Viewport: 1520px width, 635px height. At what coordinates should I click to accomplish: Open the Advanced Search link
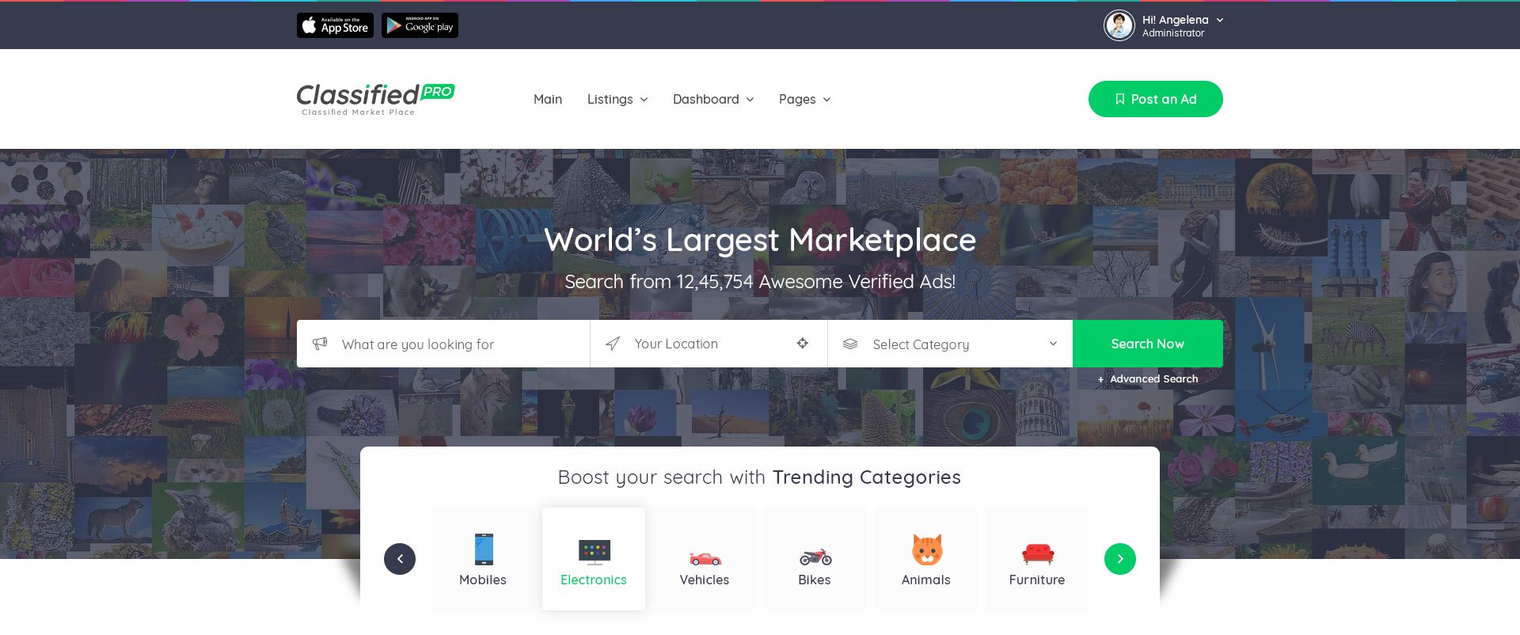[1148, 379]
